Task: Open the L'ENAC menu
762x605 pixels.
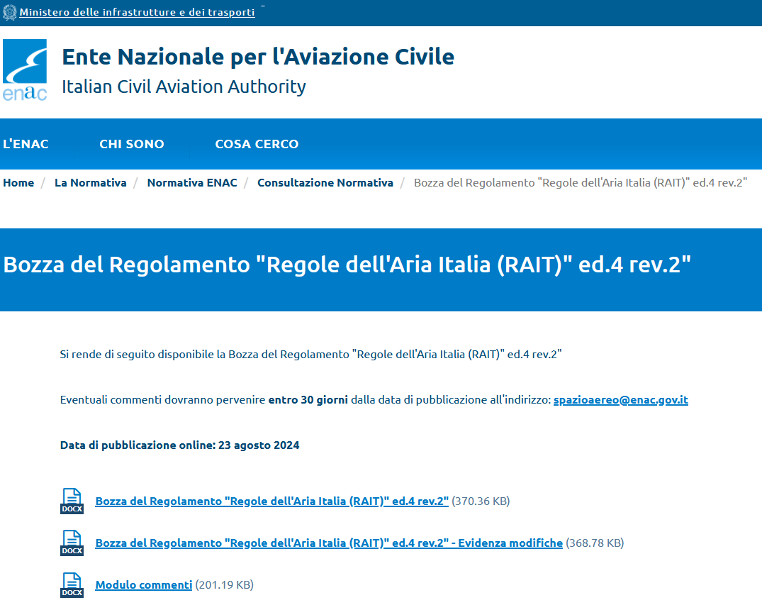Action: point(26,144)
